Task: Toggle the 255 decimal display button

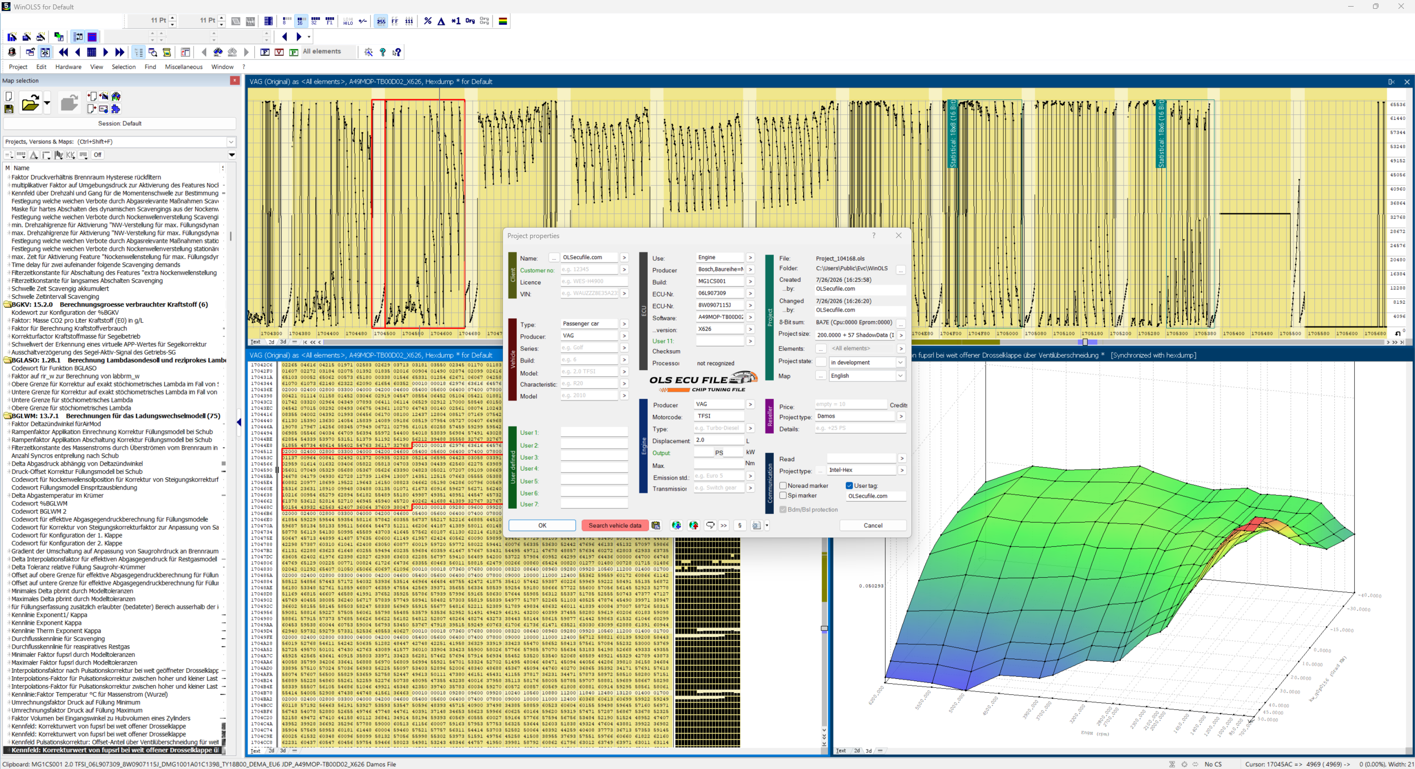Action: [381, 21]
